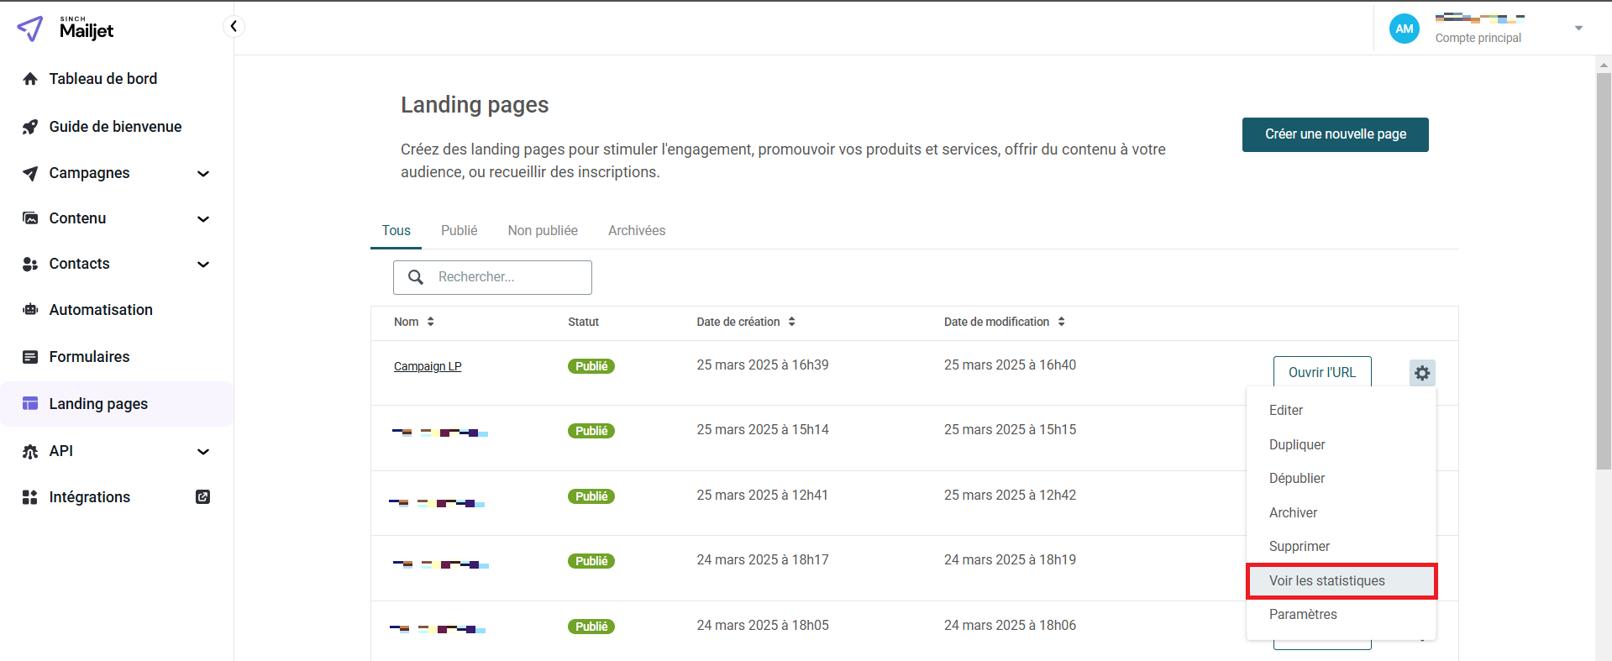Choose Paramètres from the context menu
The width and height of the screenshot is (1612, 661).
[1342, 615]
